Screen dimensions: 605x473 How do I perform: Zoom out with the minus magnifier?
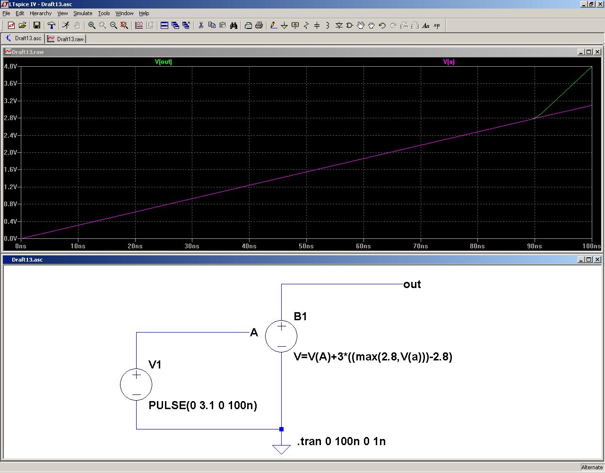tap(113, 26)
